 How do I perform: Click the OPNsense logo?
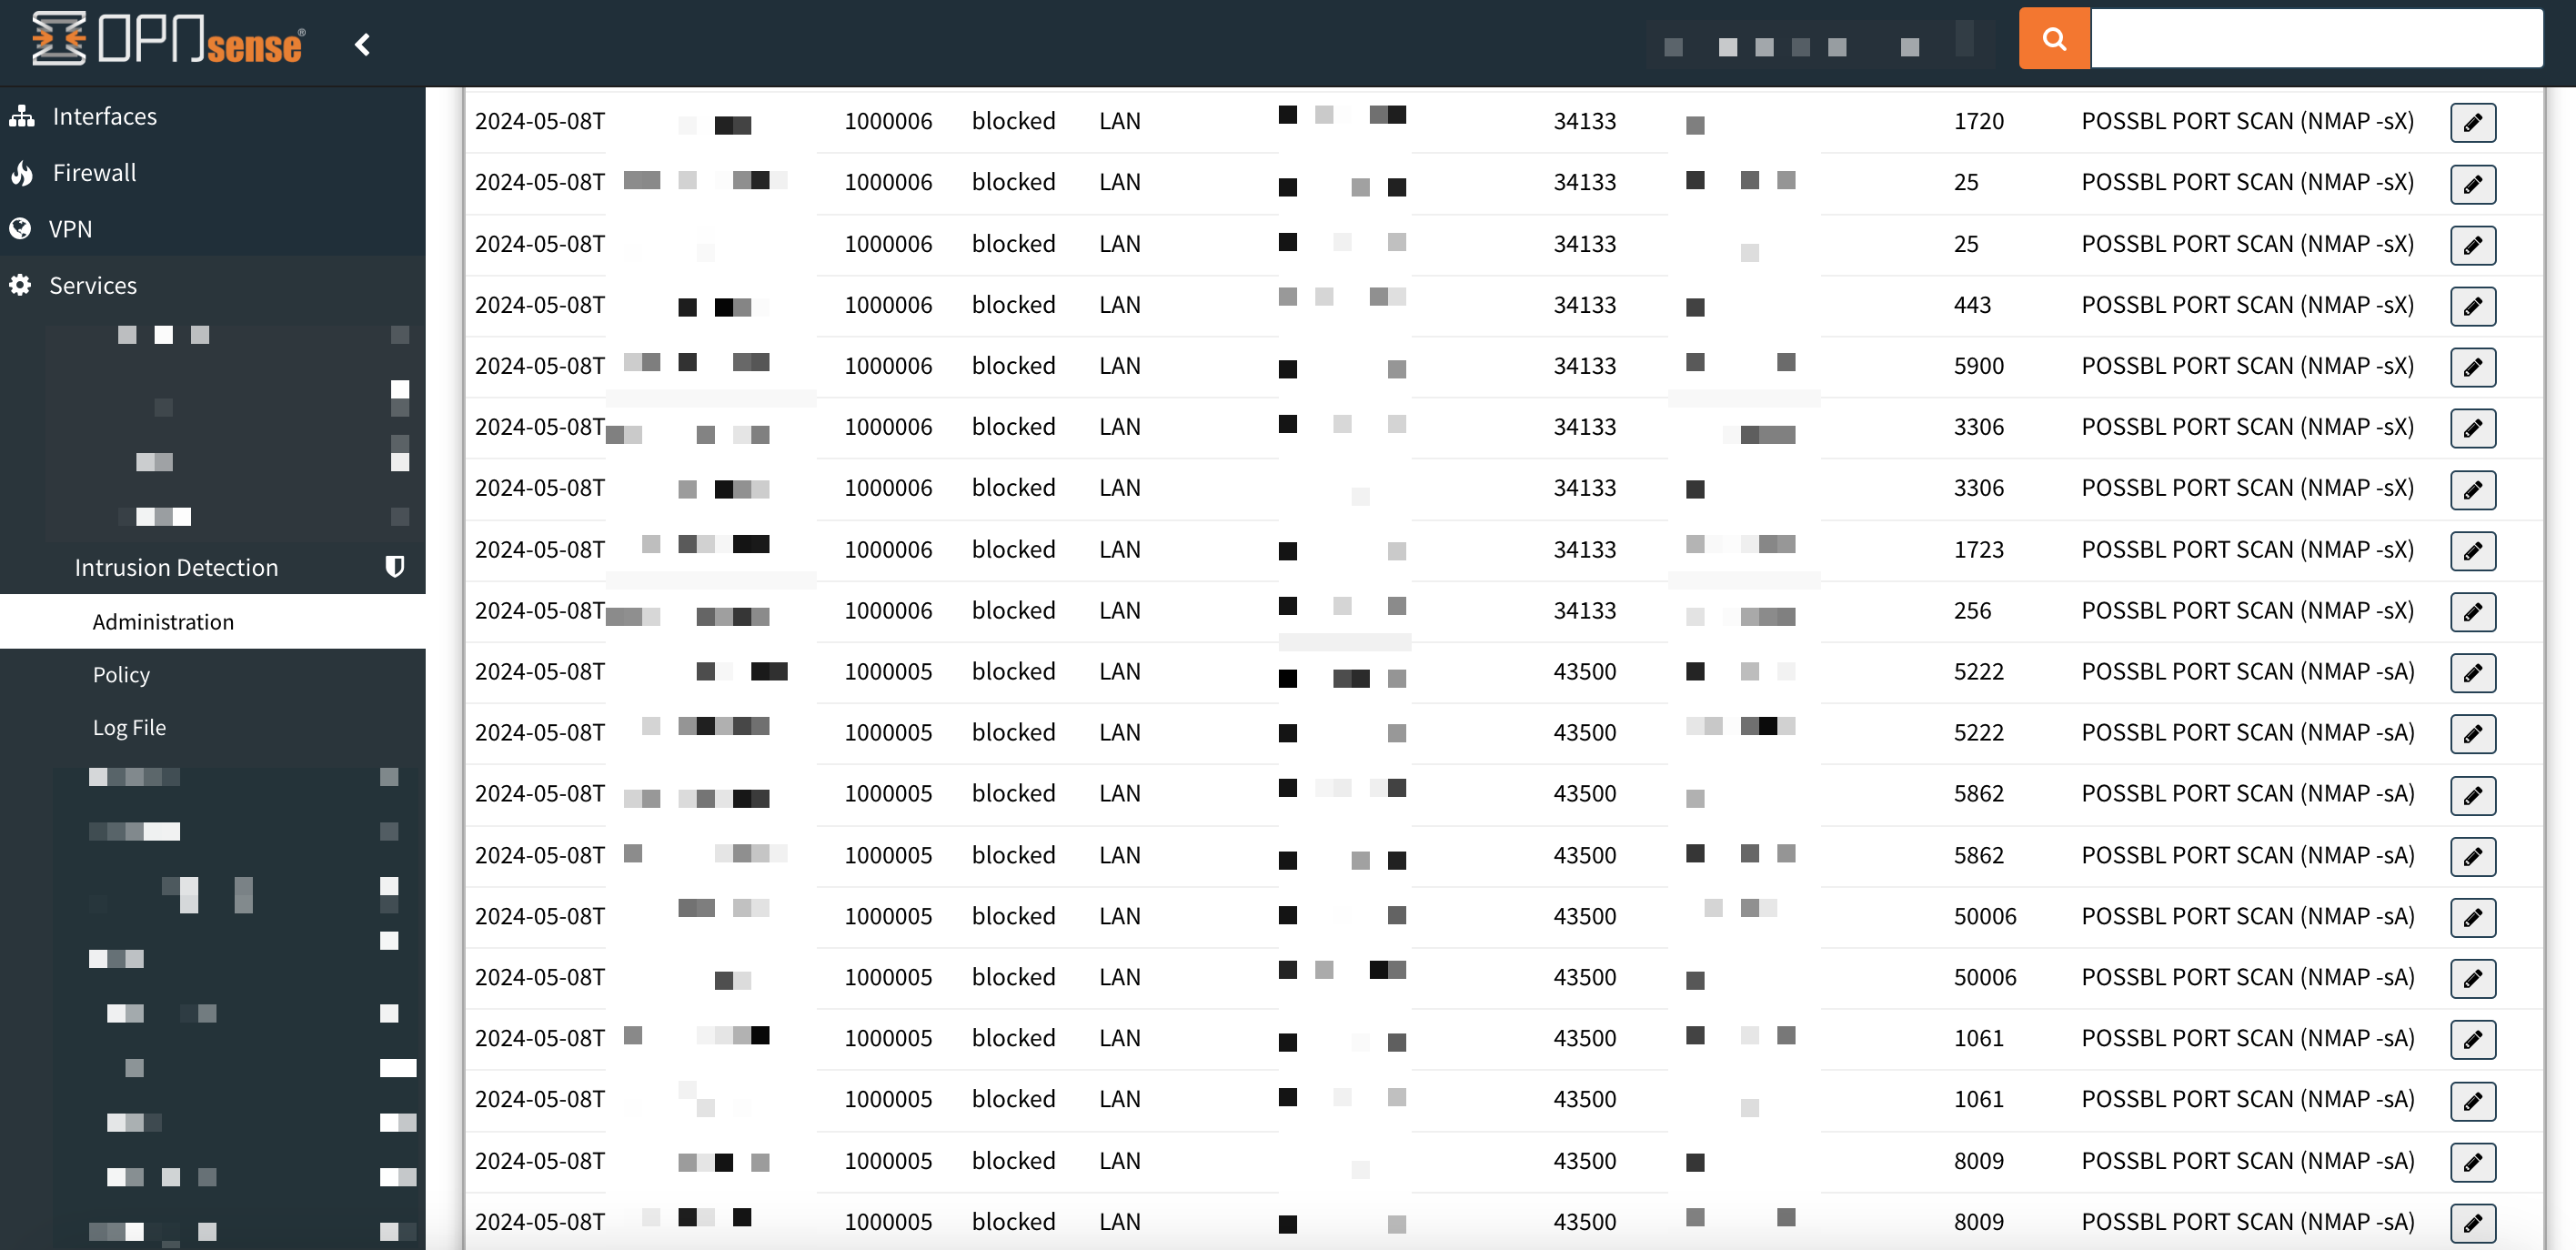(x=168, y=40)
